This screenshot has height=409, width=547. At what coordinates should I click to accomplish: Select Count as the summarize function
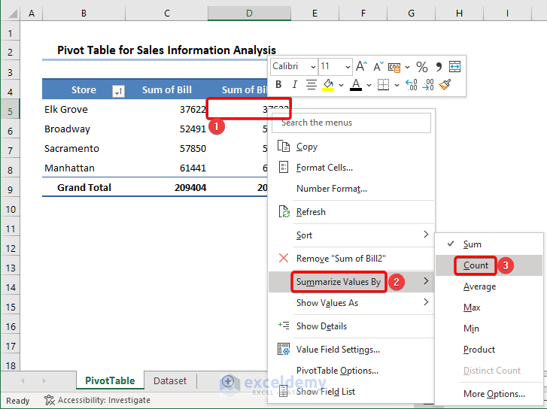coord(476,265)
